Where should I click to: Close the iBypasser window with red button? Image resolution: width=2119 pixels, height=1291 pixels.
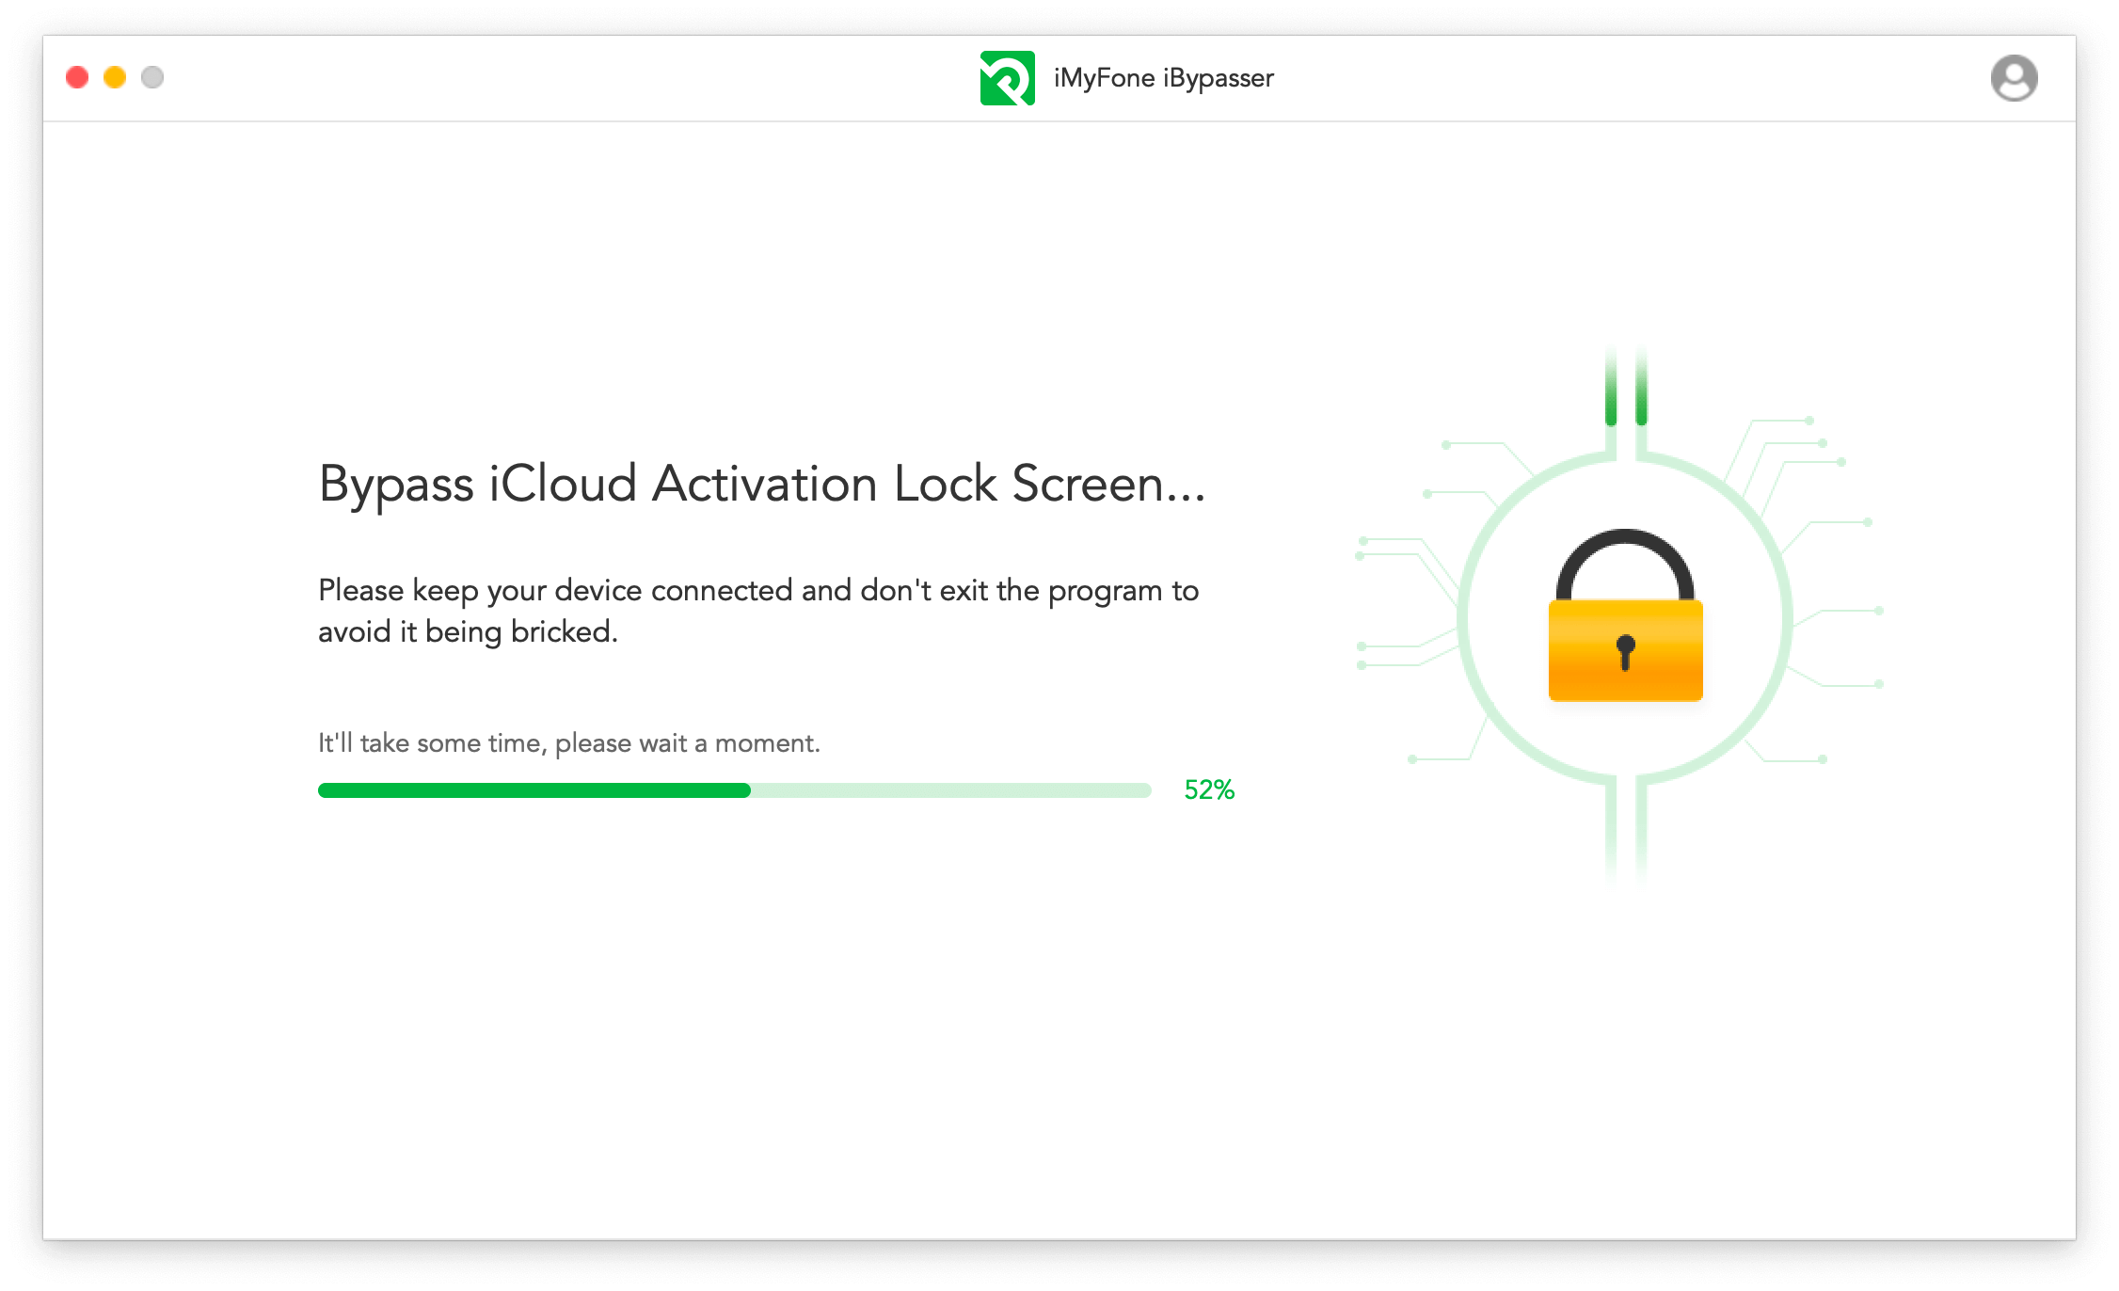click(77, 77)
